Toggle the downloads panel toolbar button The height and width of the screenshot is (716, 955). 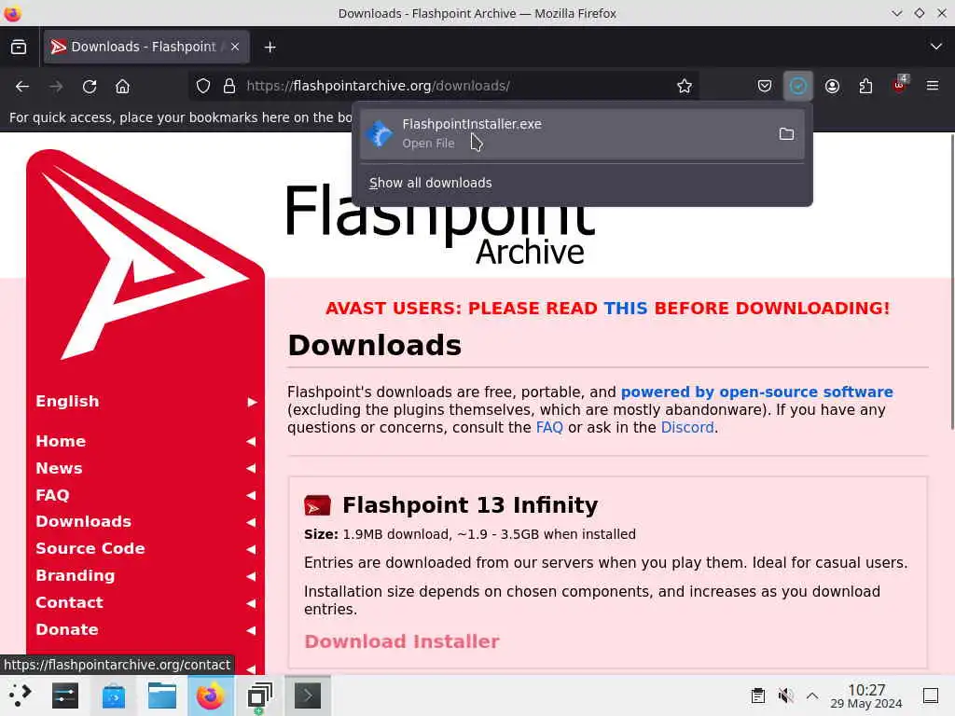(798, 86)
